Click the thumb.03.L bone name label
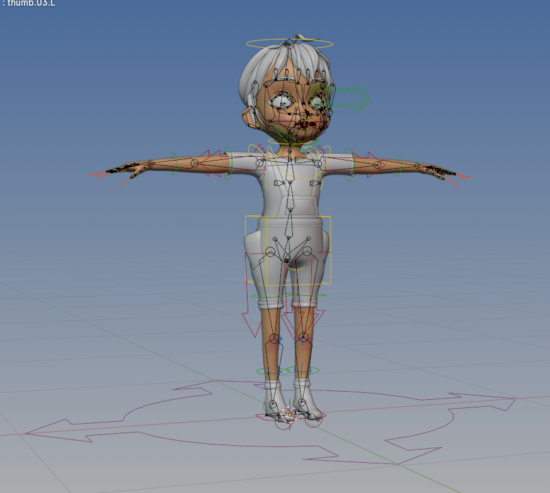 click(x=32, y=3)
